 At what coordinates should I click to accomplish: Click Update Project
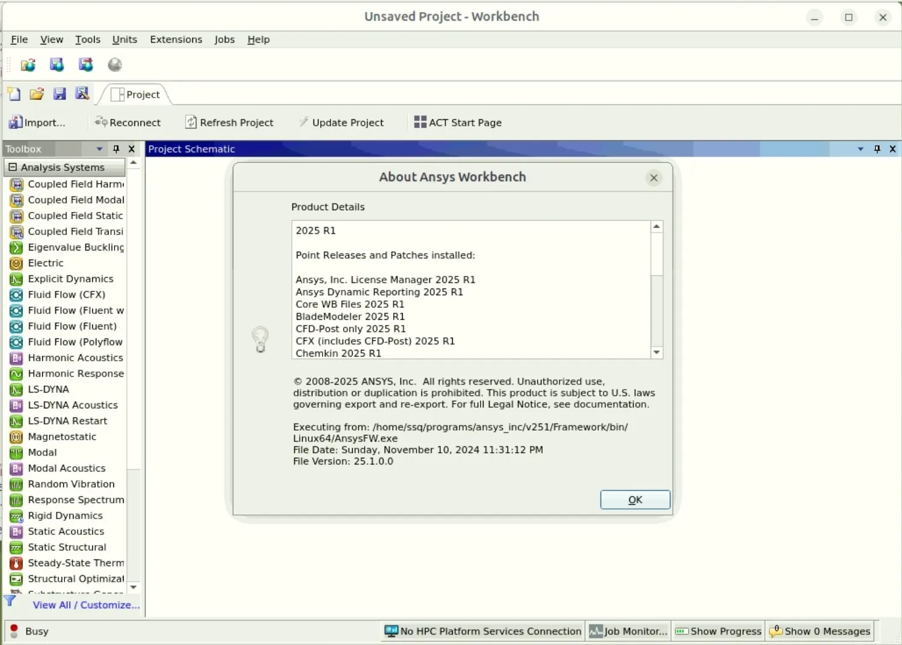[341, 122]
